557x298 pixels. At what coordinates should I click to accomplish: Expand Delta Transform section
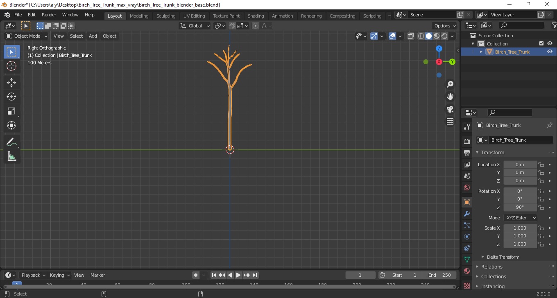(x=483, y=257)
